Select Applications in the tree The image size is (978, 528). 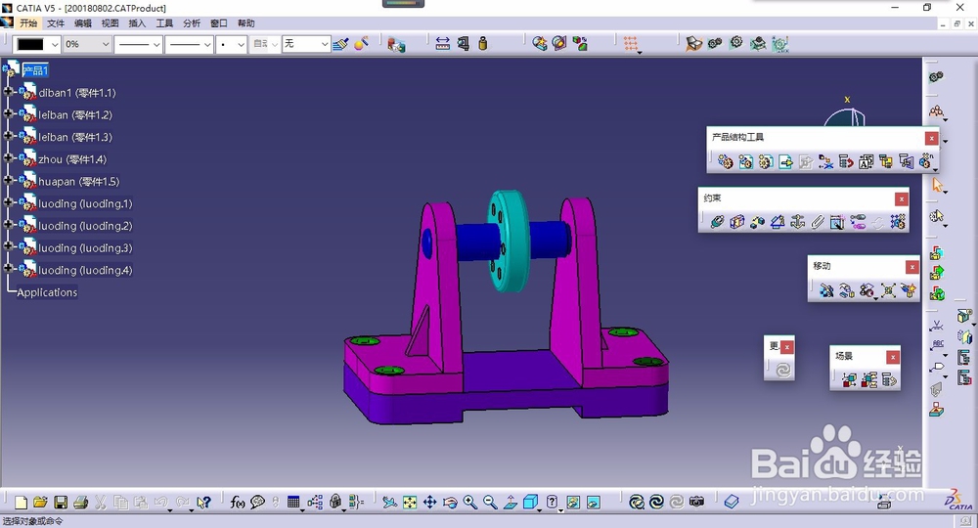pos(47,292)
